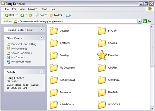The image size is (155, 111).
Task: Click the scroll down arrow
Action: (152, 108)
